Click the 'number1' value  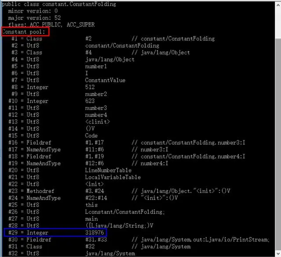[96, 66]
